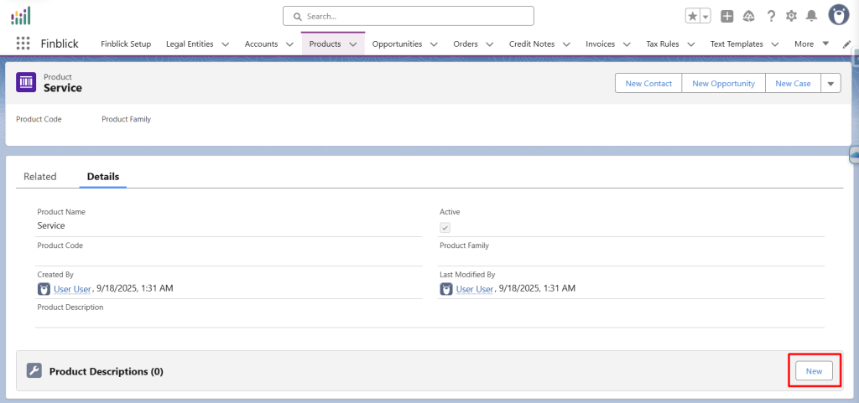Open the App Launcher grid icon

click(x=23, y=44)
